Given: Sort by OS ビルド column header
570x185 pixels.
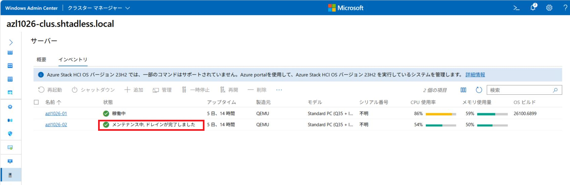Looking at the screenshot, I should pos(524,102).
